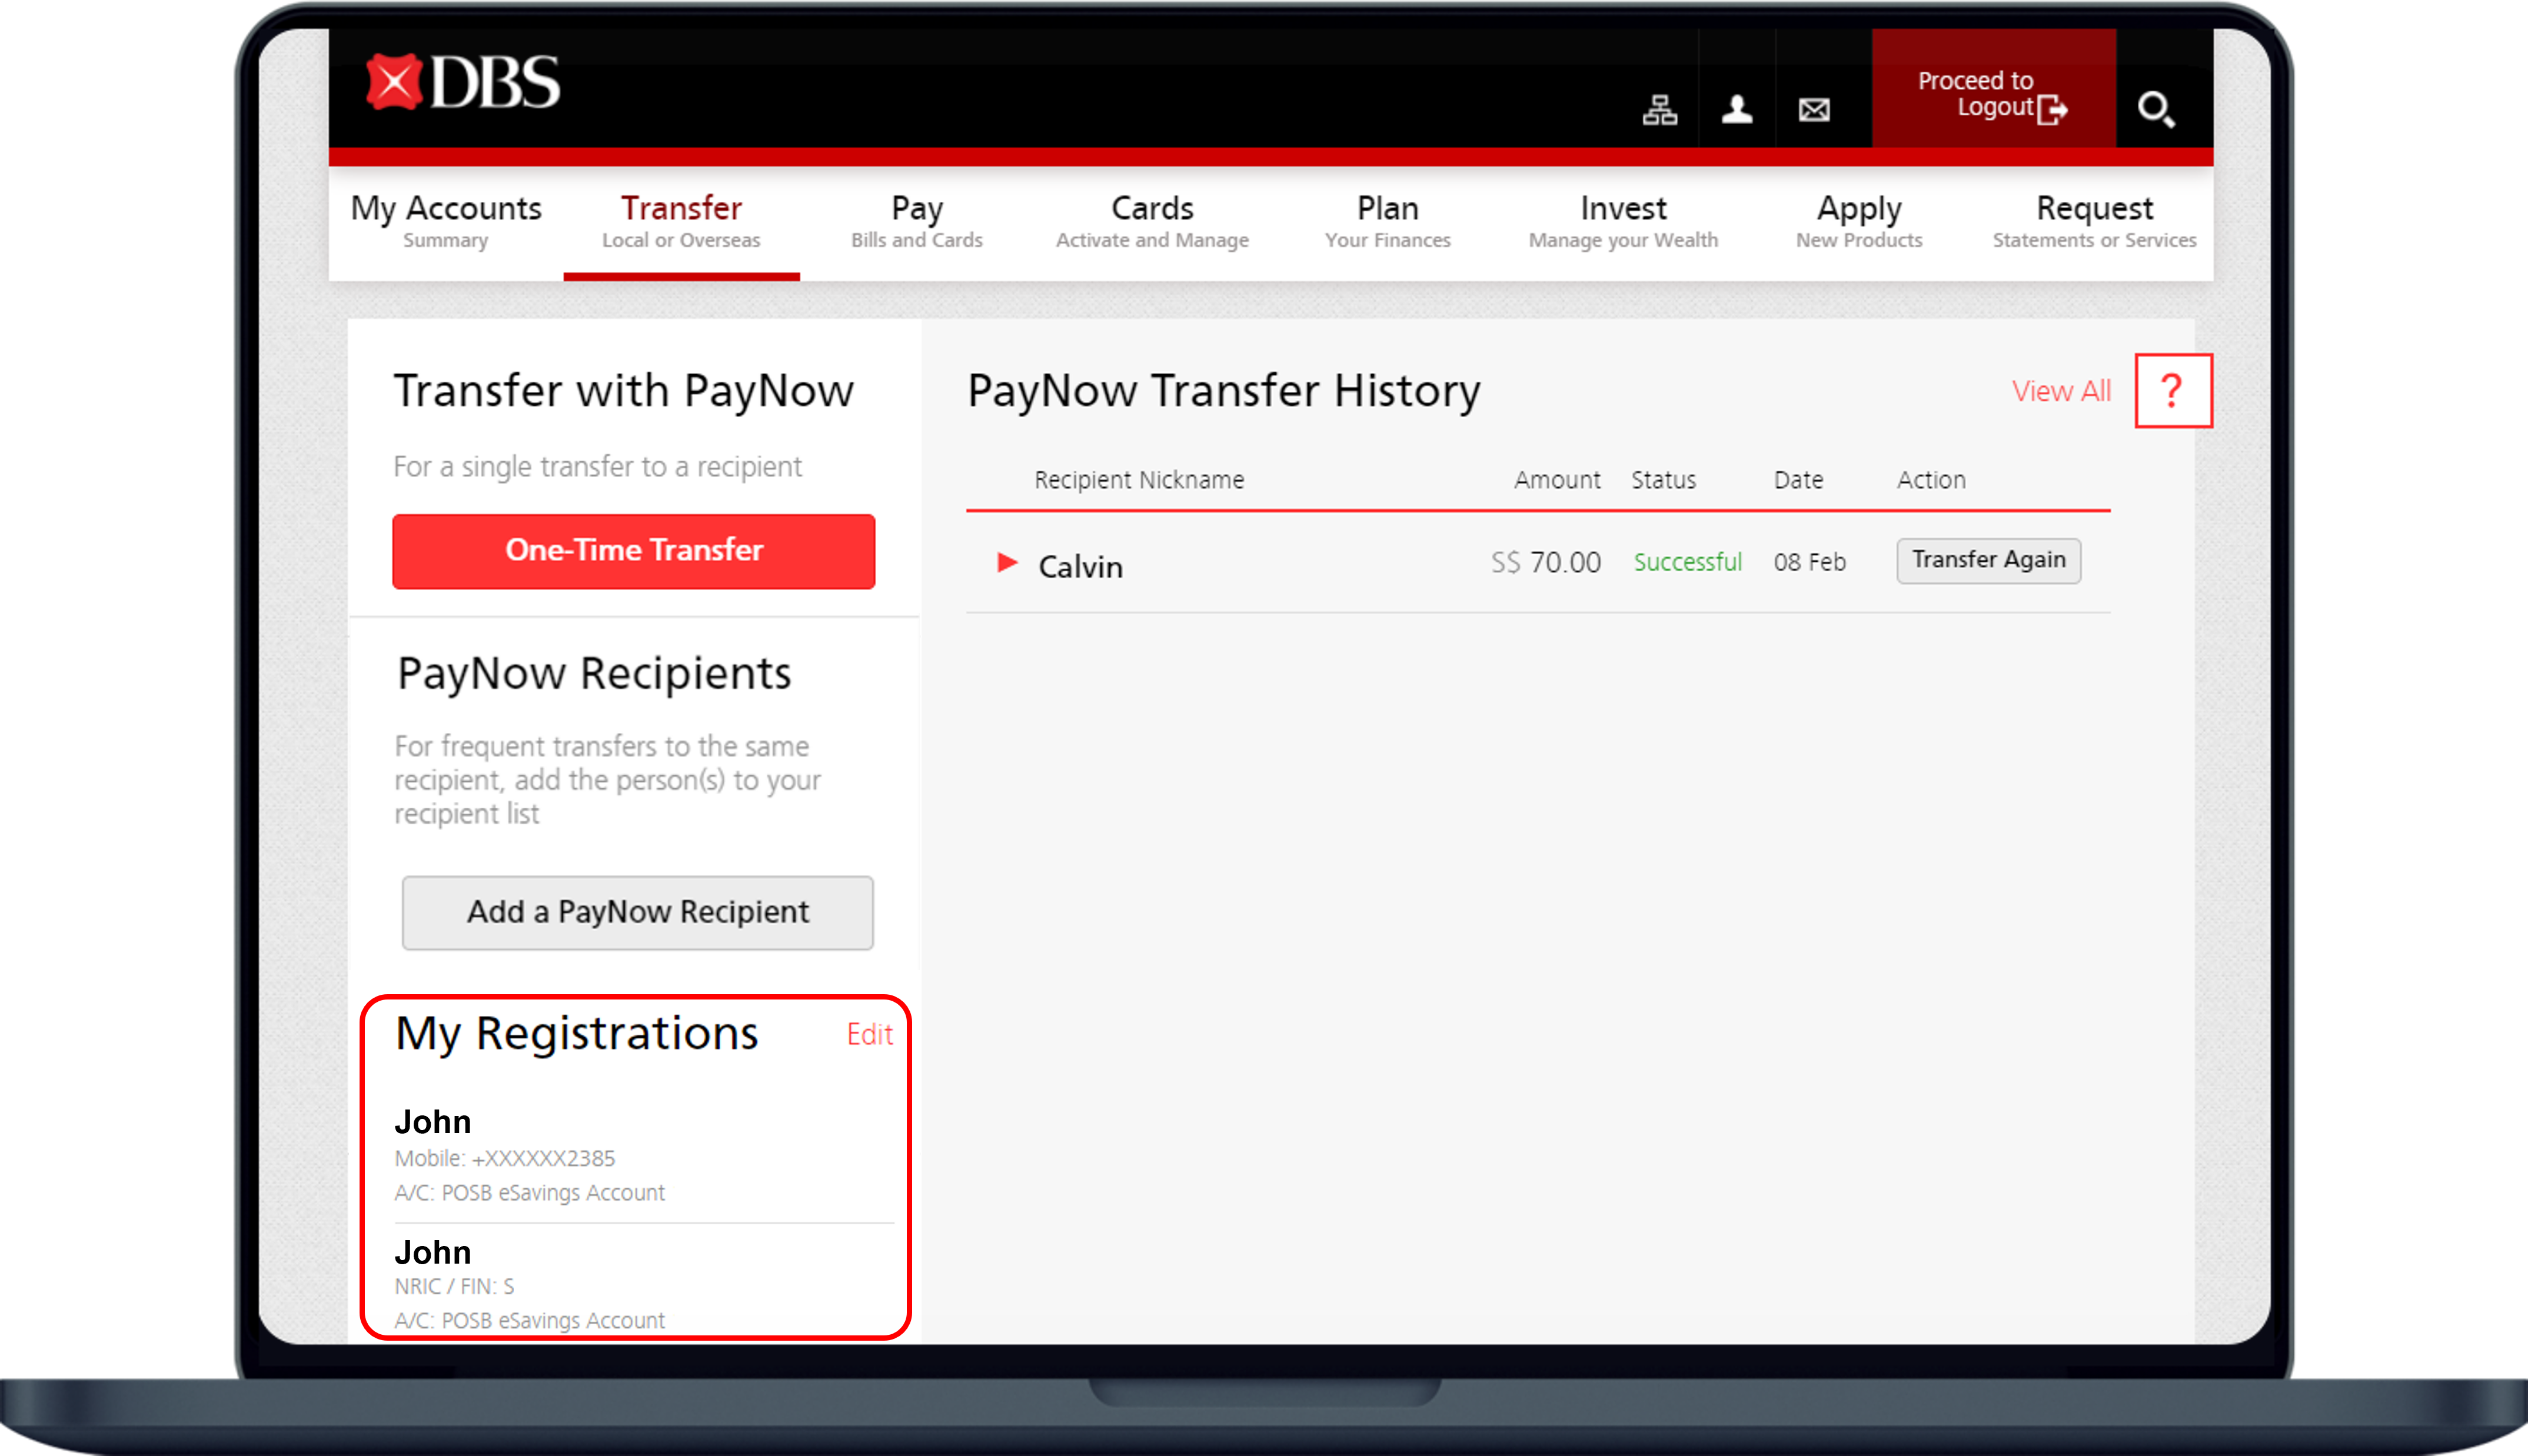Screen dimensions: 2528x1456
Task: Click the S$ 70.00 amount
Action: pyautogui.click(x=1546, y=563)
